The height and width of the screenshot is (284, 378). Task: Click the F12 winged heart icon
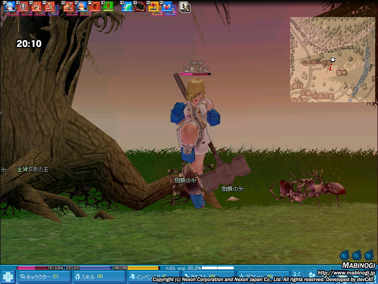167,7
